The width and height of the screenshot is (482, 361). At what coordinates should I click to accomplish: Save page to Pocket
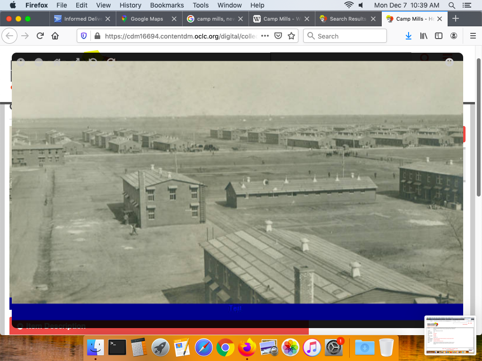(278, 36)
